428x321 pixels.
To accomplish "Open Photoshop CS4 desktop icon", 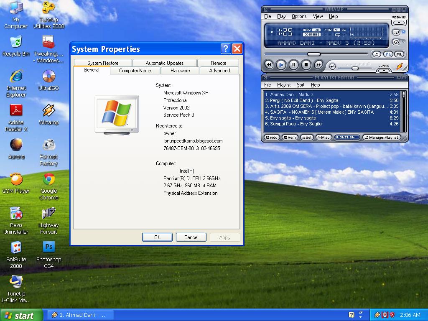I will 48,255.
